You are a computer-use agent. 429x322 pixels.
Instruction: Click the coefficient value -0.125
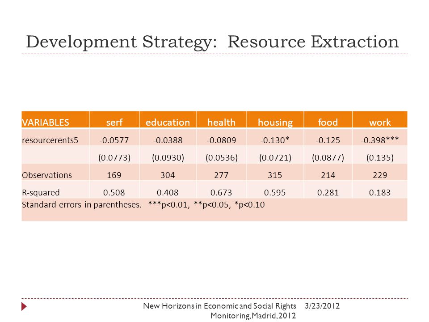point(328,140)
